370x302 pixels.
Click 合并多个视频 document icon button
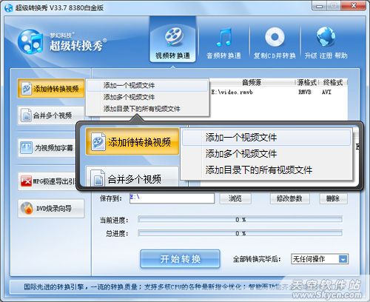(x=51, y=115)
